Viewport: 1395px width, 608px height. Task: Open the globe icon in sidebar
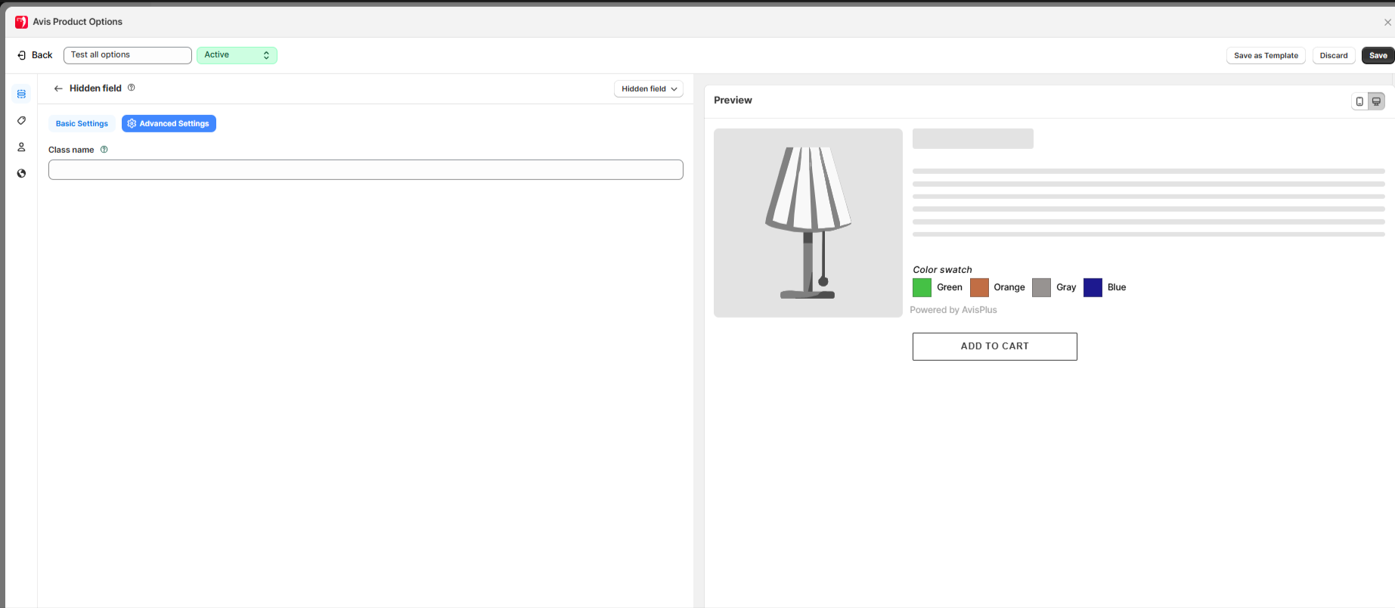(21, 173)
